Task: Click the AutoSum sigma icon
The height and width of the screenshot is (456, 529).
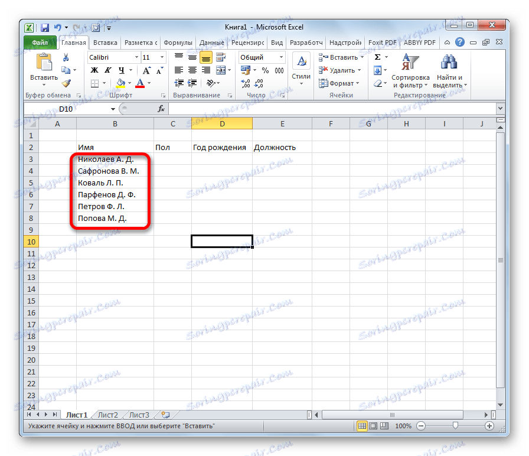Action: 378,57
